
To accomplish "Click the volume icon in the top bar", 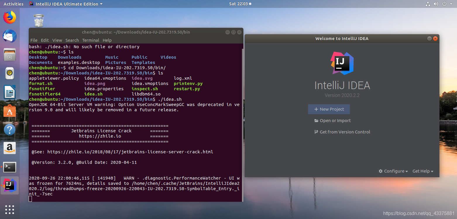I will coord(436,4).
